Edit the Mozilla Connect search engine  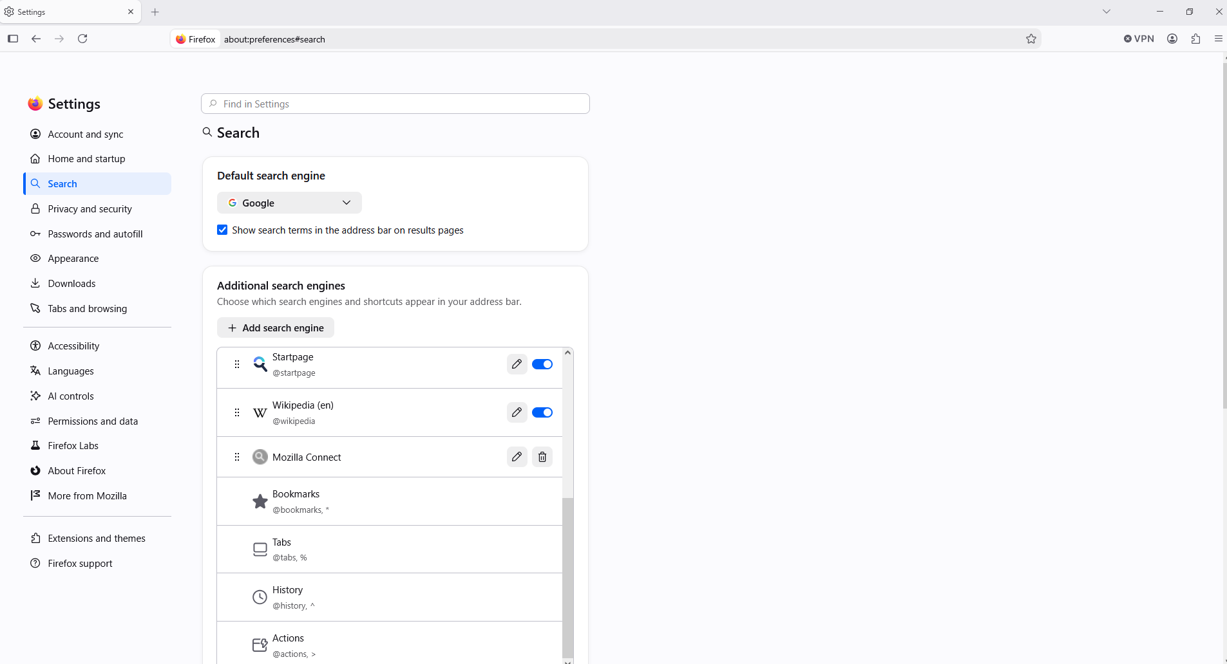(517, 457)
